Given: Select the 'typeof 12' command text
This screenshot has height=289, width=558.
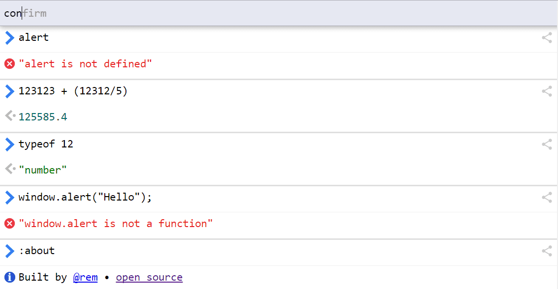Looking at the screenshot, I should pos(46,144).
